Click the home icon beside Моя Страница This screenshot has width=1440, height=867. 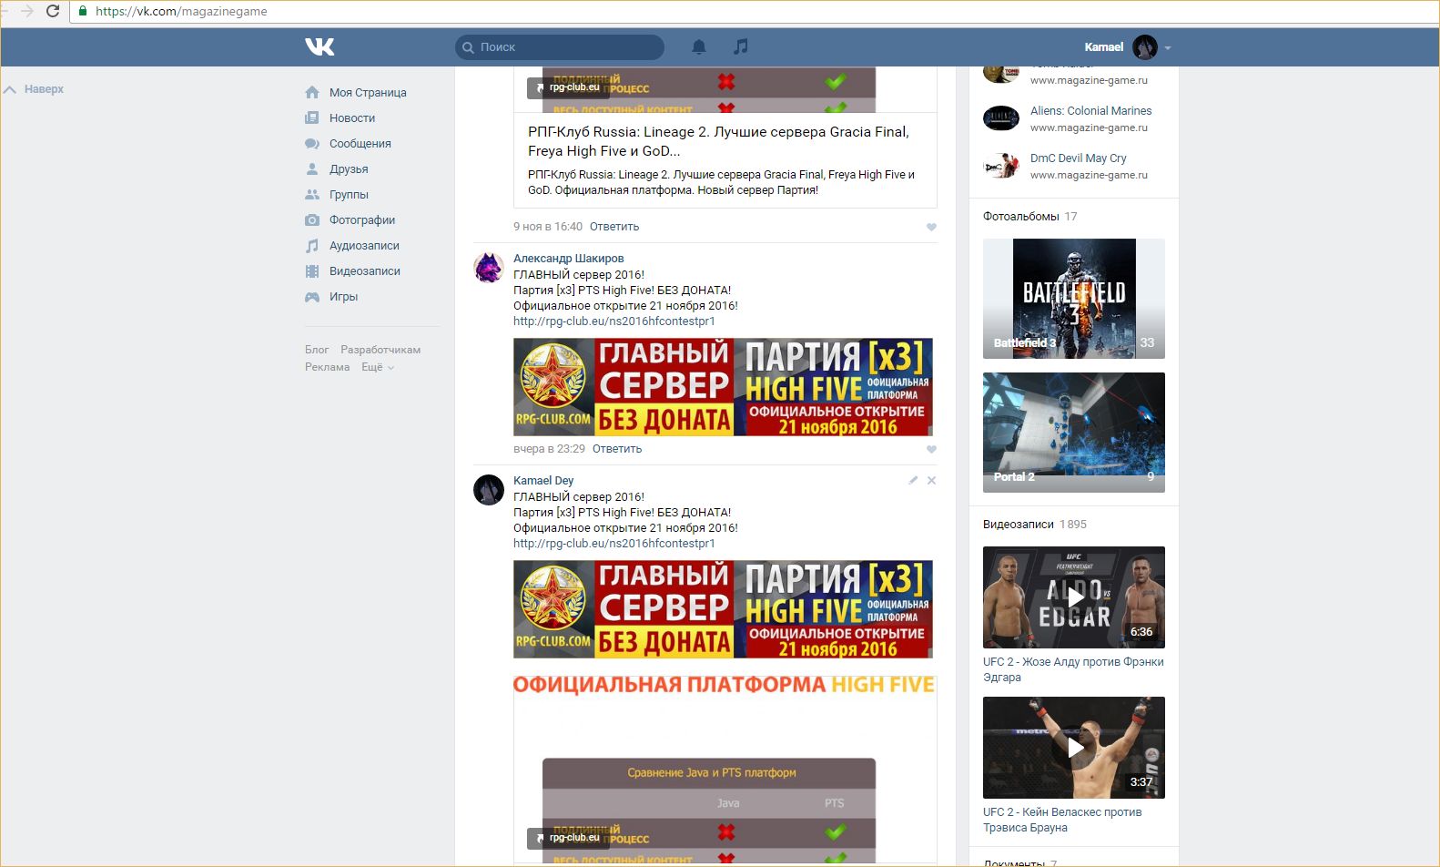[x=312, y=92]
